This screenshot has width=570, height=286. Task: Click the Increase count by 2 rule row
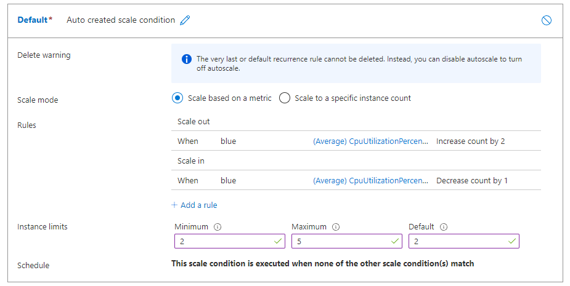(x=470, y=141)
